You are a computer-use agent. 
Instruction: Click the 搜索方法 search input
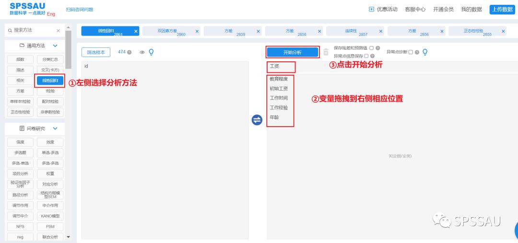pos(35,30)
